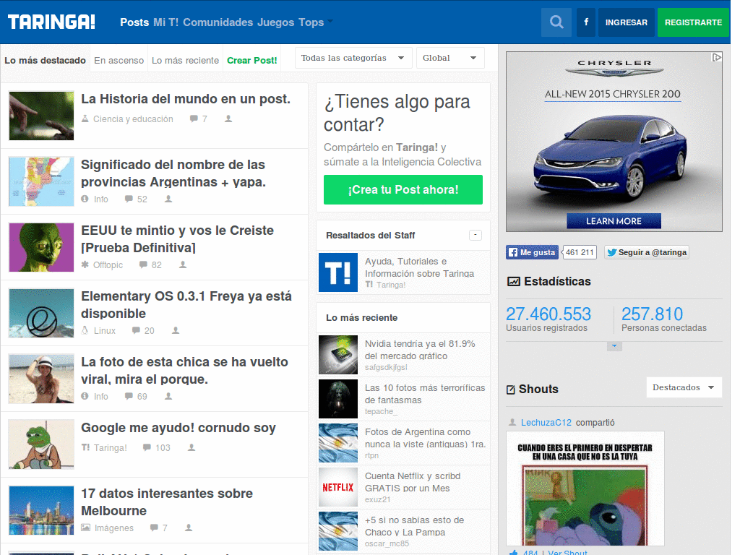Select the Lo más reciente tab
This screenshot has width=740, height=555.
pyautogui.click(x=185, y=61)
